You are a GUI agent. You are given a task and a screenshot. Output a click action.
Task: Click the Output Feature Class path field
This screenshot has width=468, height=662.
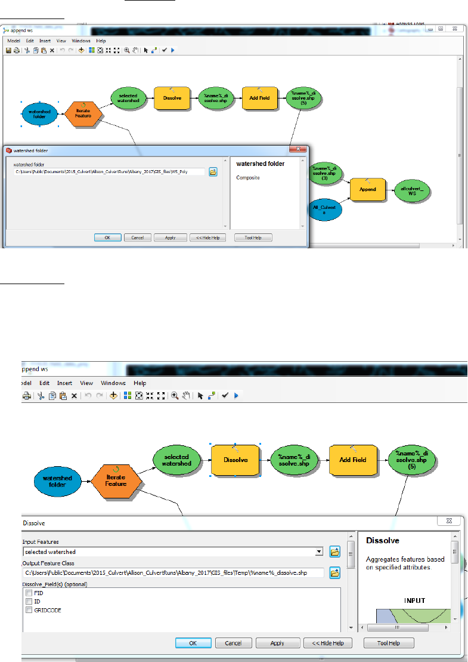click(x=173, y=573)
